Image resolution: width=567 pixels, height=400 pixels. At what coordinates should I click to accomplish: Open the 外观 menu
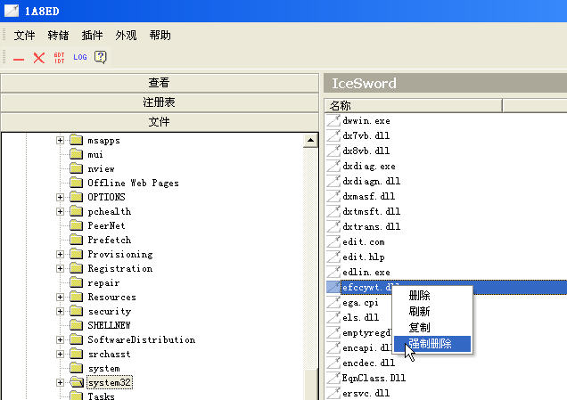pyautogui.click(x=126, y=36)
